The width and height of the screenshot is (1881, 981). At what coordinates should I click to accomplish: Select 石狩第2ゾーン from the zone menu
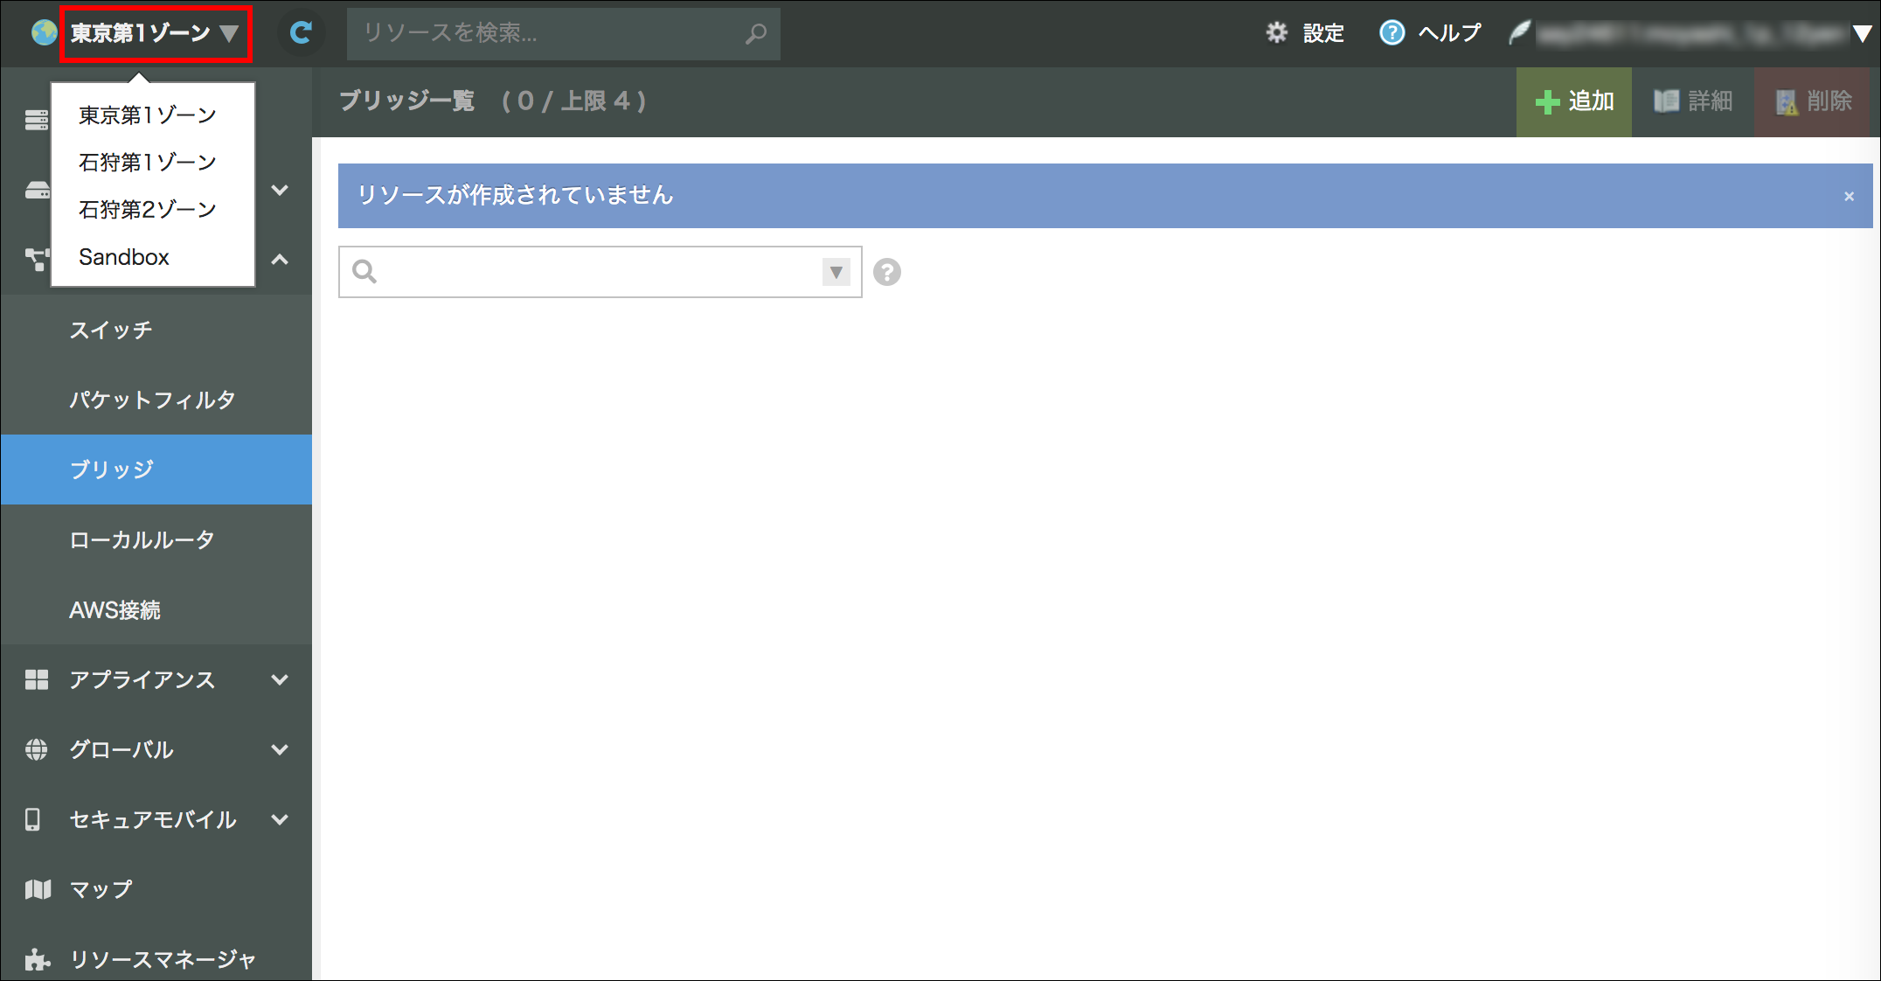pyautogui.click(x=147, y=210)
